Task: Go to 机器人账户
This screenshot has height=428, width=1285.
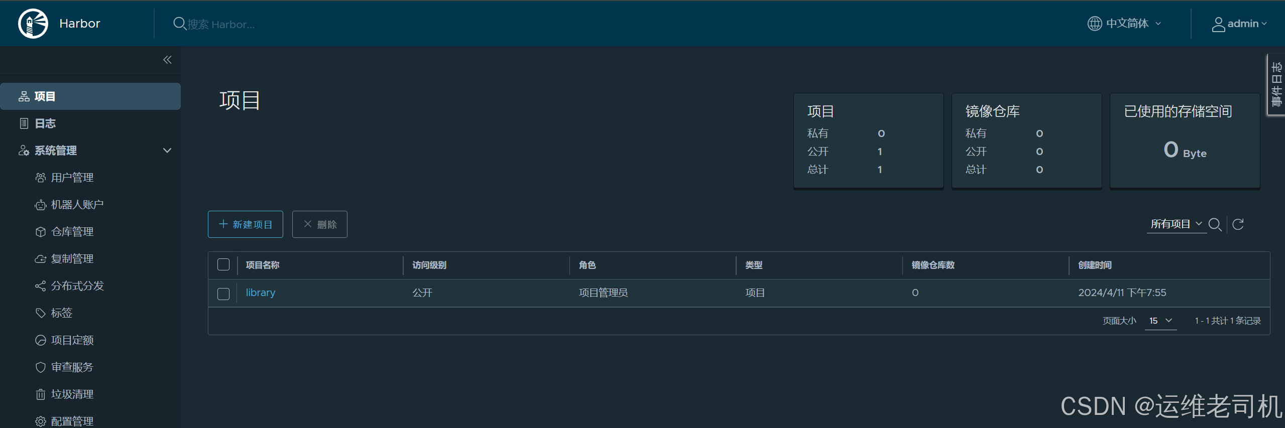Action: click(x=77, y=205)
